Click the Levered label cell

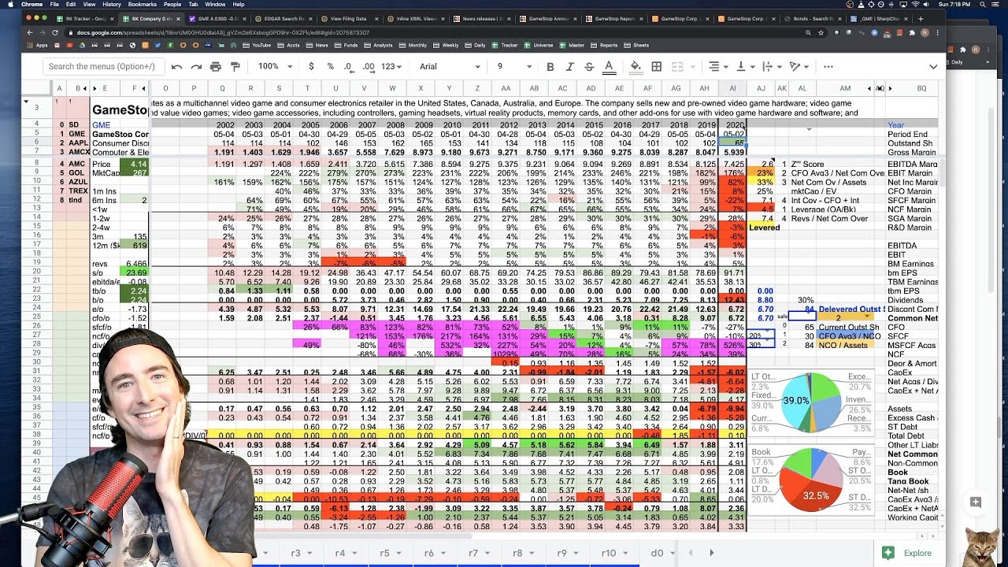click(764, 228)
